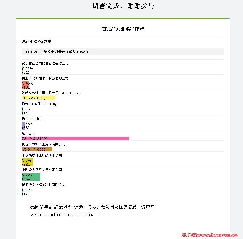Click the 上海盛大网络发展有限公司 label
This screenshot has width=243, height=239.
[x=42, y=170]
